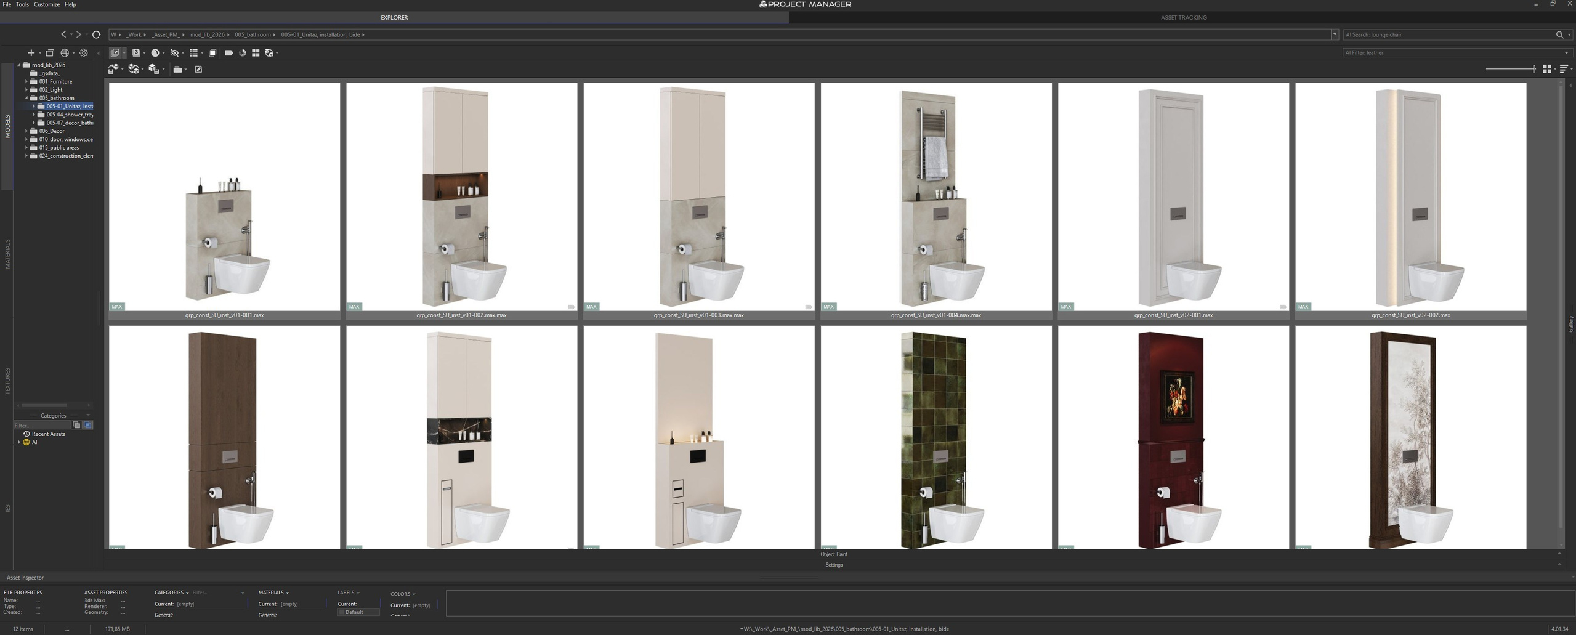Go forward with the right arrow
This screenshot has height=635, width=1576.
click(x=78, y=34)
